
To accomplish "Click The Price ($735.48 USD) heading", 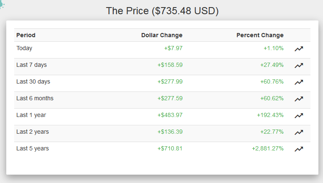I will [162, 11].
